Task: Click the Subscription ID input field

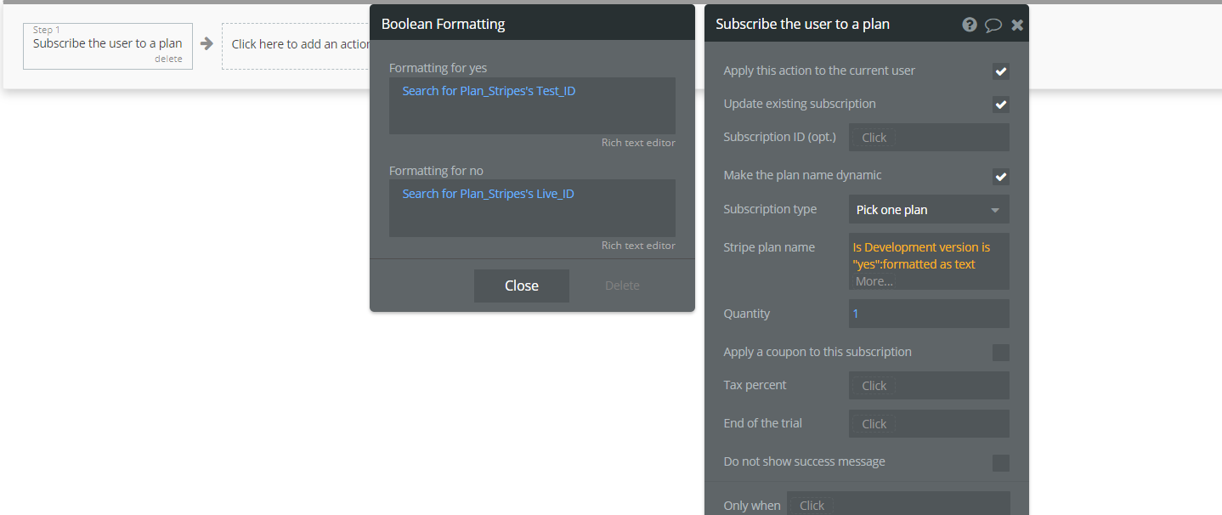Action: [928, 138]
